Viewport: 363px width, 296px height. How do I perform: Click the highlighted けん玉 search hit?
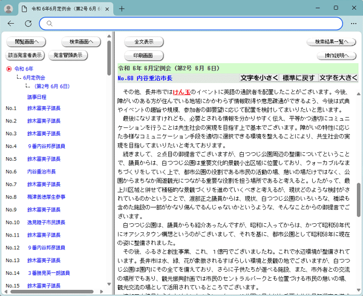click(x=181, y=92)
